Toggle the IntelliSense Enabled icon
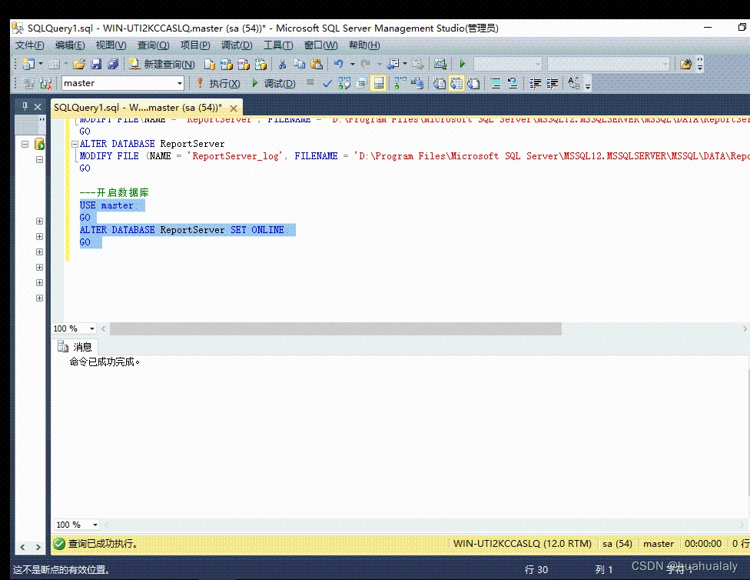This screenshot has width=750, height=580. [x=379, y=83]
